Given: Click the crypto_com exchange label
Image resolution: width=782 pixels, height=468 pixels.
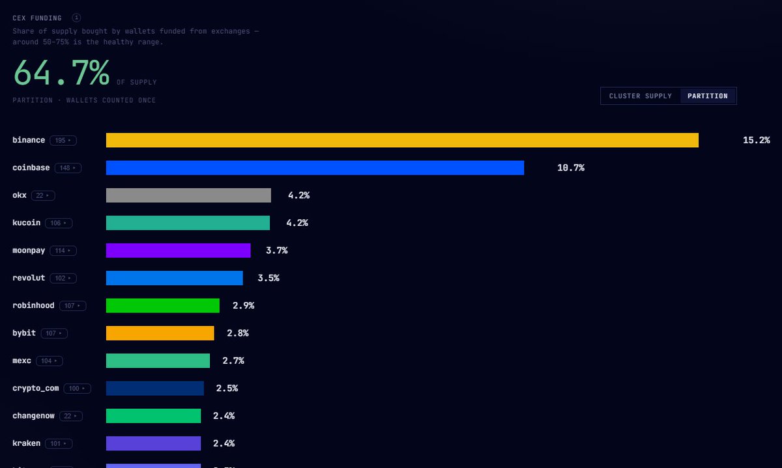Looking at the screenshot, I should point(36,389).
